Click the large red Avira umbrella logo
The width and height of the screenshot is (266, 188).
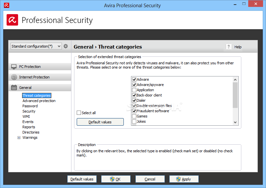pyautogui.click(x=13, y=20)
